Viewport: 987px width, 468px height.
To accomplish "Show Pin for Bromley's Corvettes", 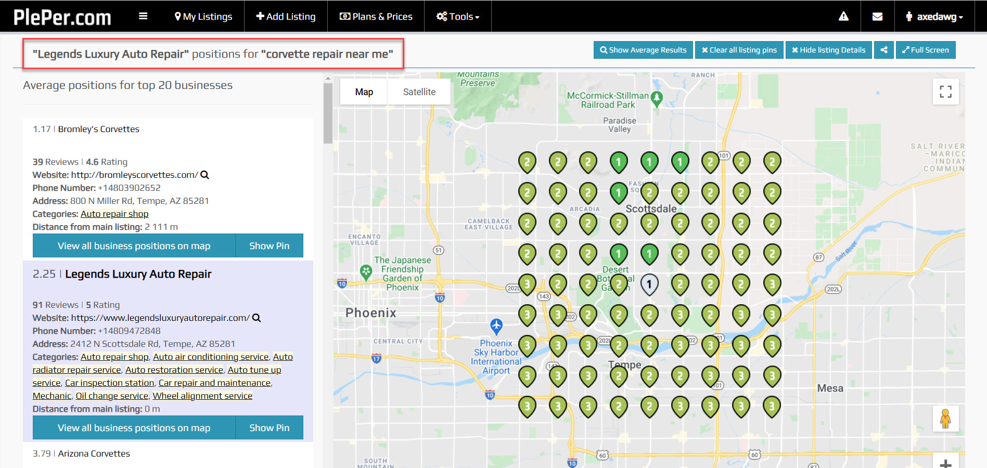I will click(x=270, y=245).
